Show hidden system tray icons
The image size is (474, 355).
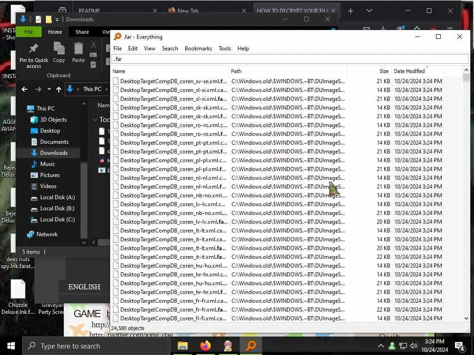coord(381,346)
